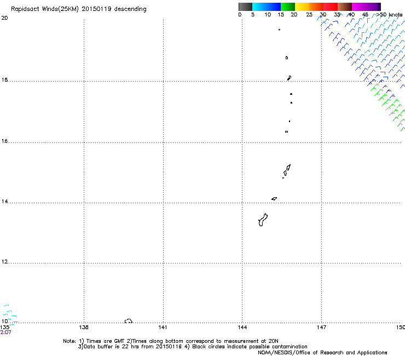Click the '144' longitude axis label
This screenshot has width=405, height=356.
(242, 328)
